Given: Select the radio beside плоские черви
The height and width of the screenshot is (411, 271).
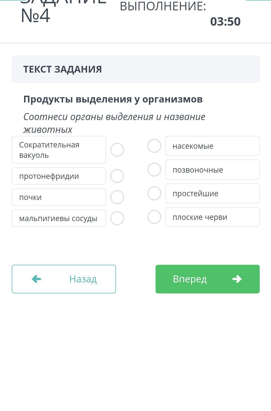Looking at the screenshot, I should click(x=154, y=217).
